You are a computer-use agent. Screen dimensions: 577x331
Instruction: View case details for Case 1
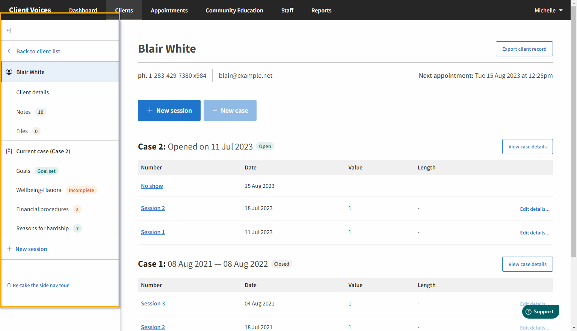pos(527,264)
